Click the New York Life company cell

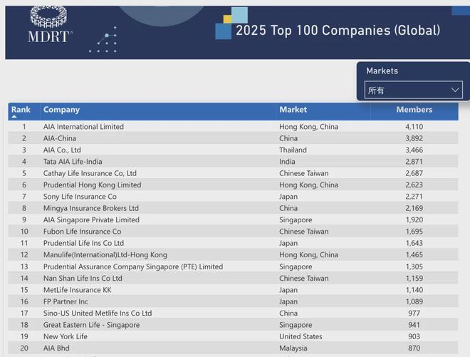click(65, 336)
